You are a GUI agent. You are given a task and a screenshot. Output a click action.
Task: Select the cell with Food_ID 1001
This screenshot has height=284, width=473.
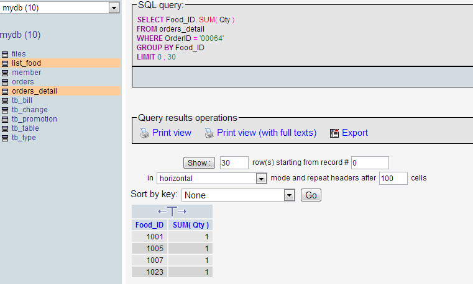[150, 237]
